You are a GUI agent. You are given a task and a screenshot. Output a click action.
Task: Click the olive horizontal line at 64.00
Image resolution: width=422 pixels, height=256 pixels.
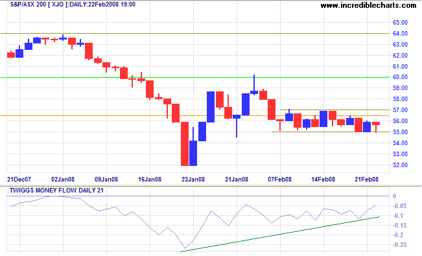(x=194, y=34)
